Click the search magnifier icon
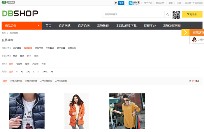 tap(168, 14)
